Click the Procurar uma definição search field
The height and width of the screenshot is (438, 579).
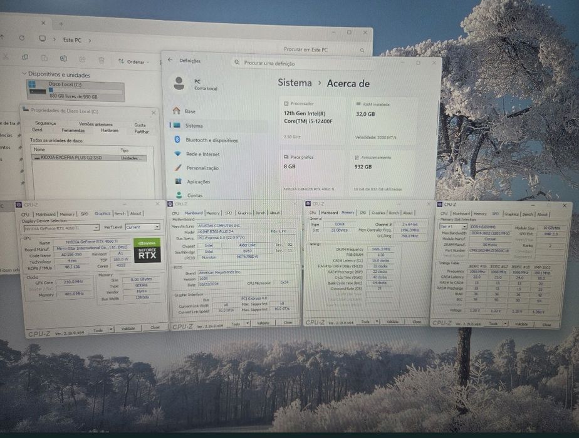(x=303, y=63)
